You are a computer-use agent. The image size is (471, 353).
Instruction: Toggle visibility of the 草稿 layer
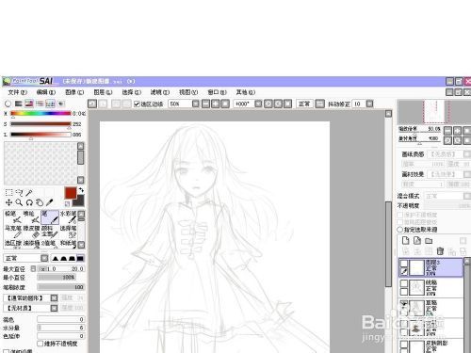404,303
